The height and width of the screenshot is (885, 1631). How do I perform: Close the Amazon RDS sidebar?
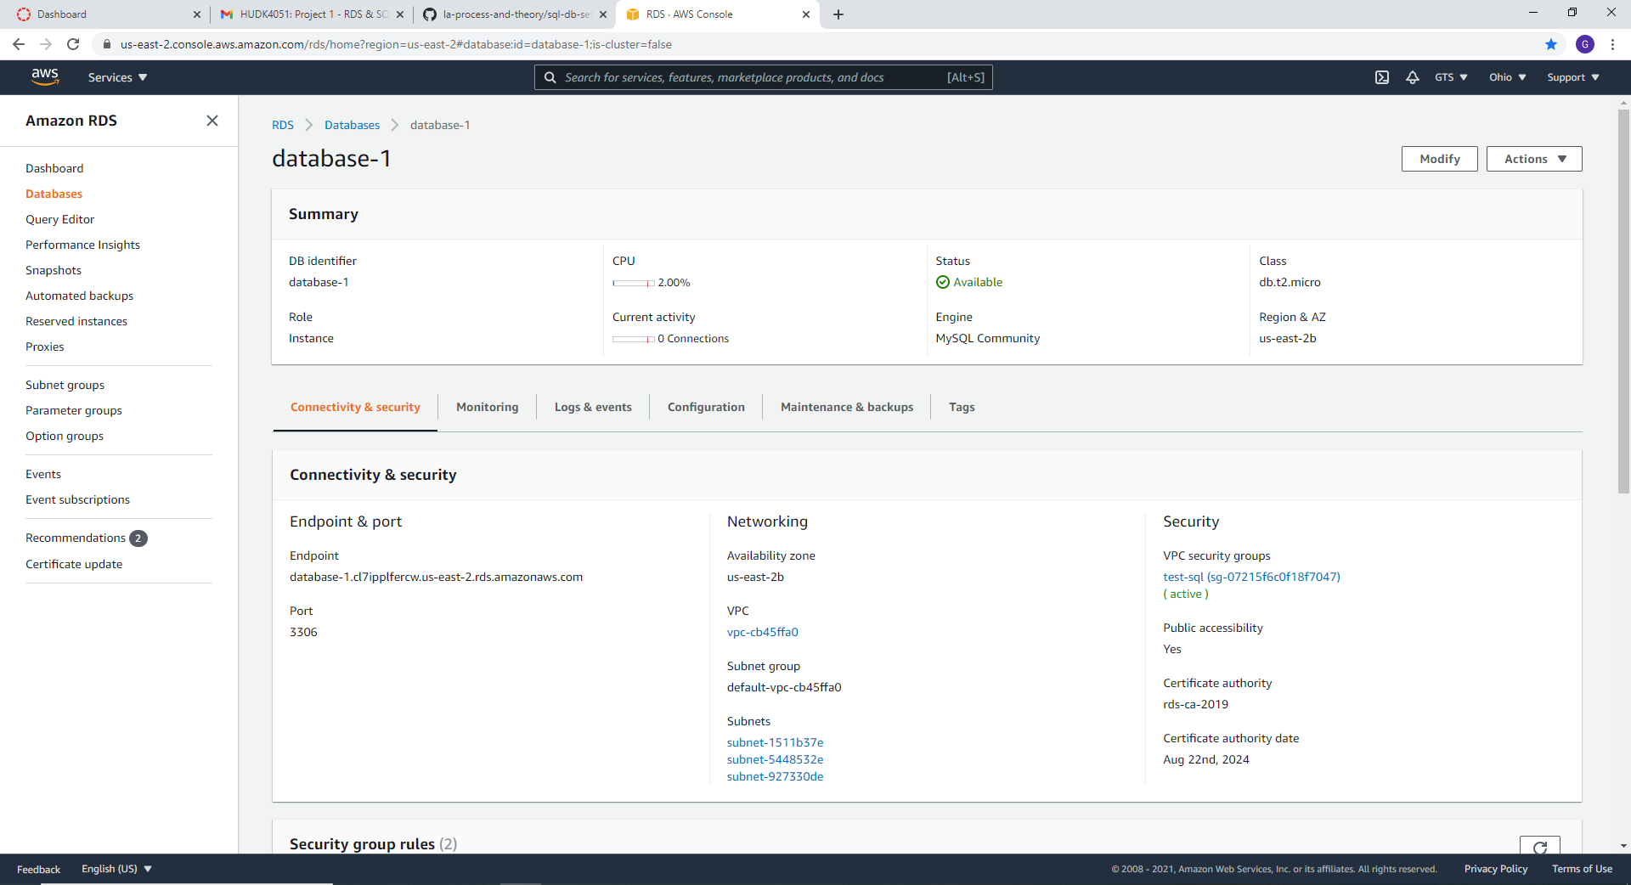point(212,121)
